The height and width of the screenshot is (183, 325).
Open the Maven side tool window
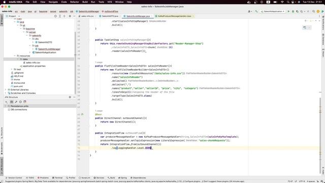(x=323, y=53)
